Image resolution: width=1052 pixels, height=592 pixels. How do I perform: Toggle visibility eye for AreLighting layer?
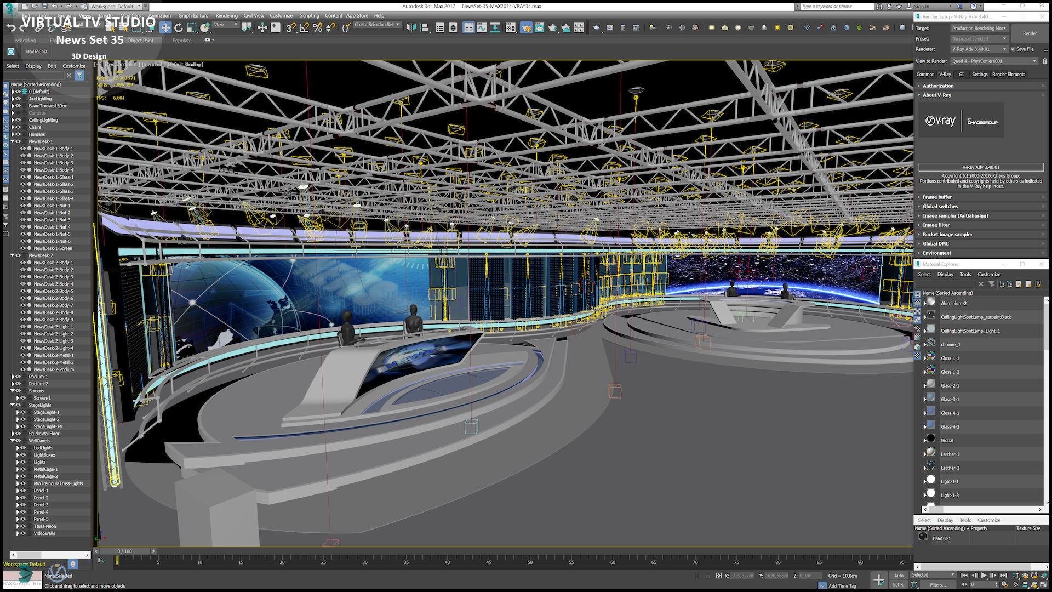(18, 99)
